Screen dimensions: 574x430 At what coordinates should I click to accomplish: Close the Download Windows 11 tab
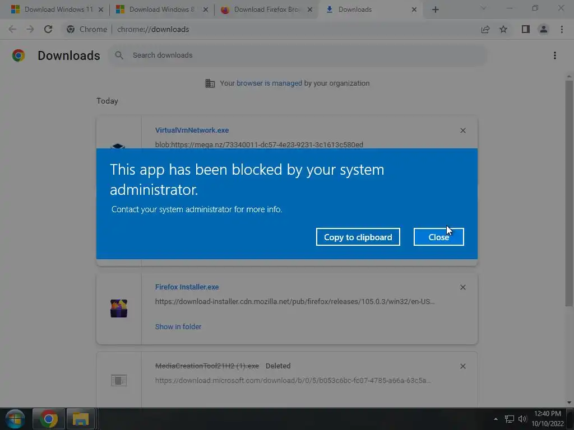101,10
